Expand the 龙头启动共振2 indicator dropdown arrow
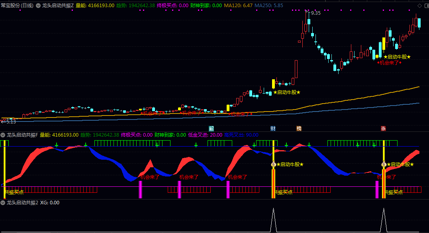Viewport: 429px width, 233px height. point(3,203)
